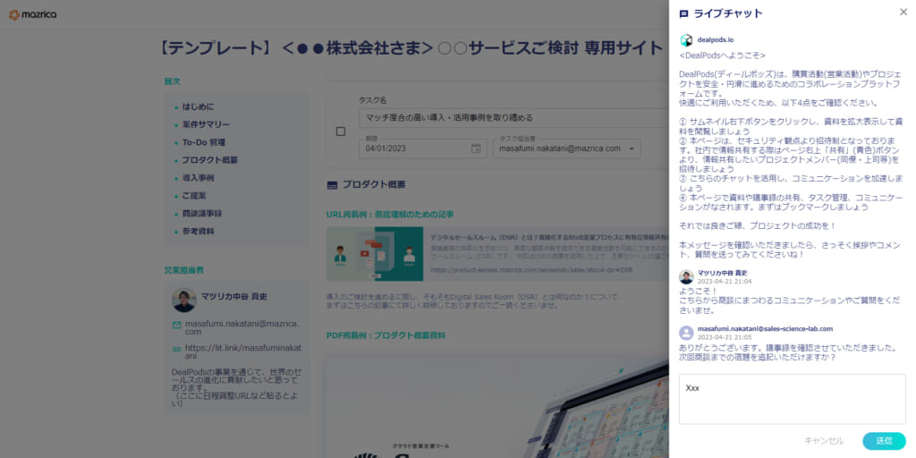Click the URL掲載例 heading text
Viewport: 916px width, 458px height.
[390, 215]
